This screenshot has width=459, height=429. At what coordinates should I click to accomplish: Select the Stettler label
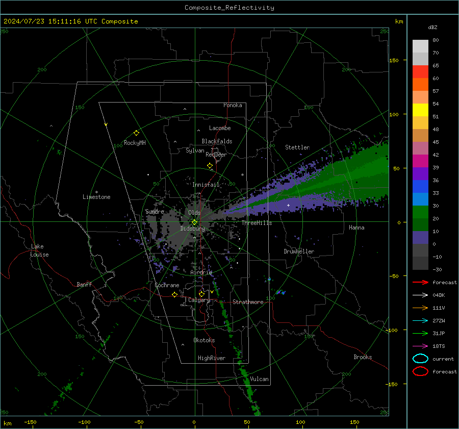[297, 147]
